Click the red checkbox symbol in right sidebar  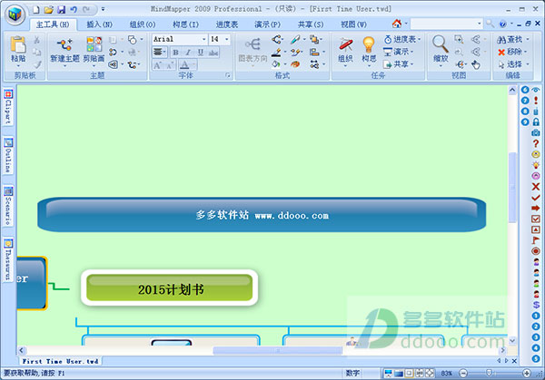point(536,219)
